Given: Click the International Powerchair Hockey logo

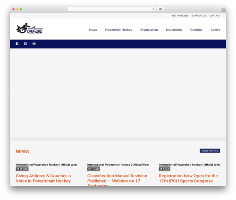Looking at the screenshot, I should pos(30,28).
